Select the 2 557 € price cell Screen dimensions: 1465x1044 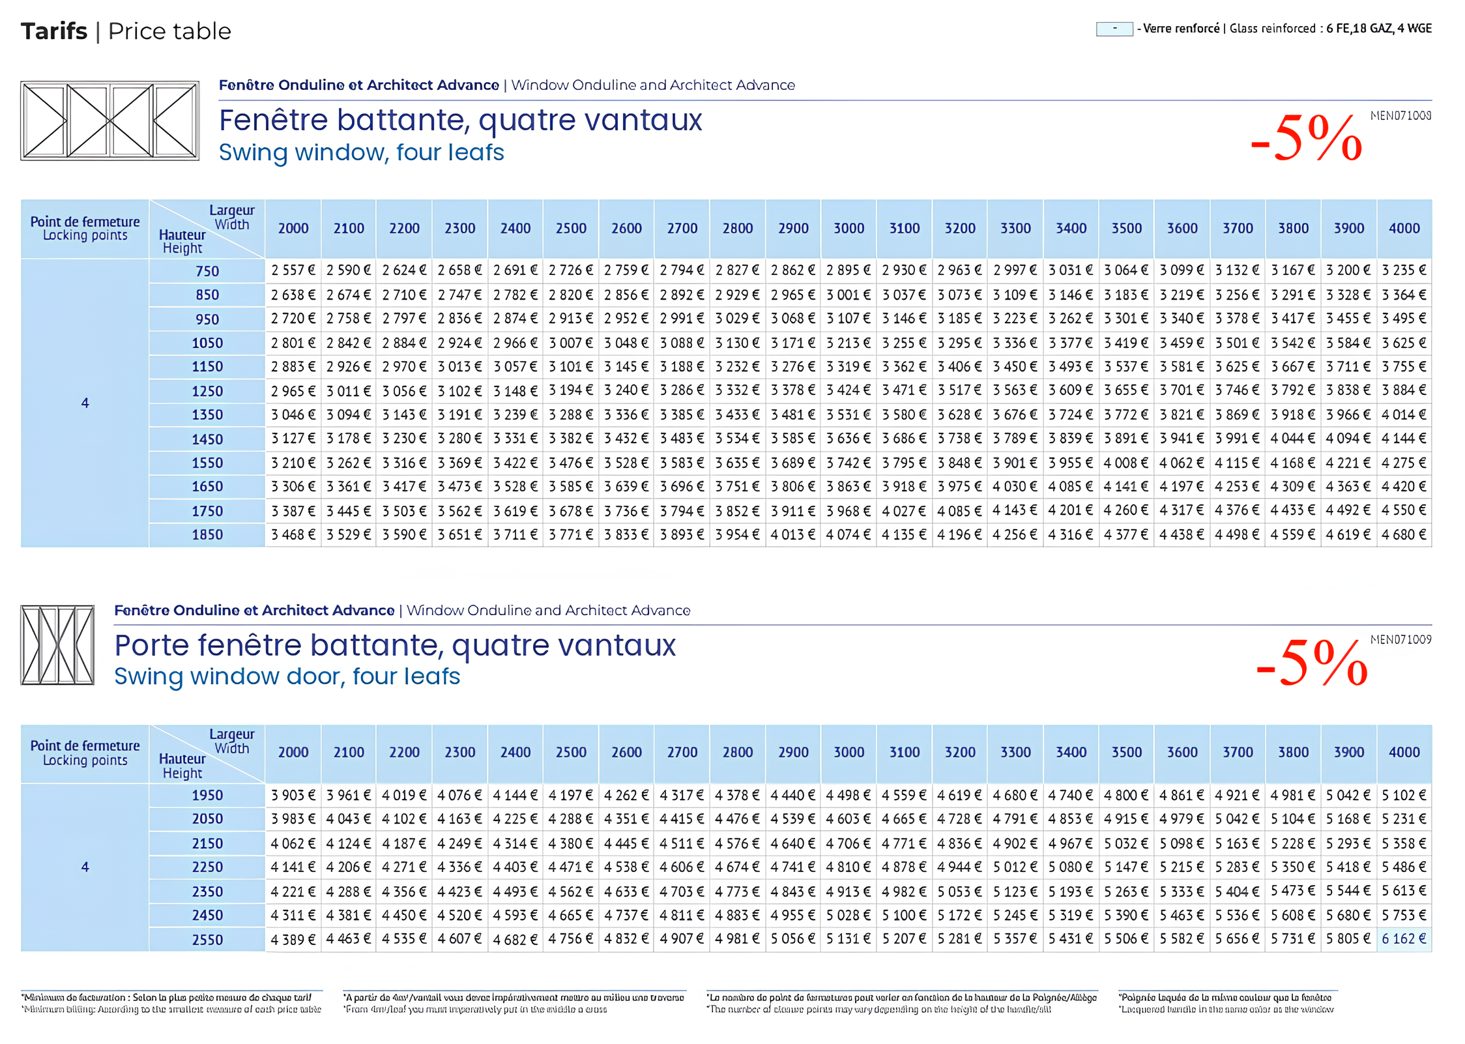point(293,271)
